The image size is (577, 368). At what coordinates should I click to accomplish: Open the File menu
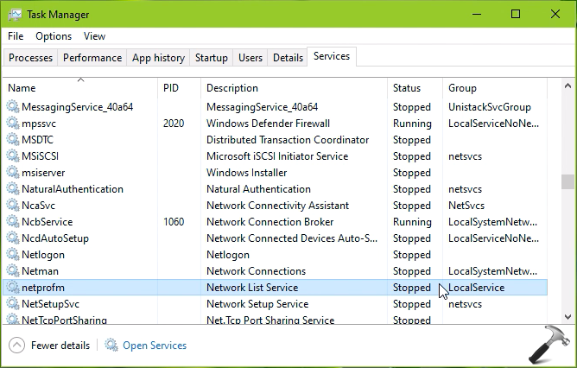pyautogui.click(x=16, y=36)
